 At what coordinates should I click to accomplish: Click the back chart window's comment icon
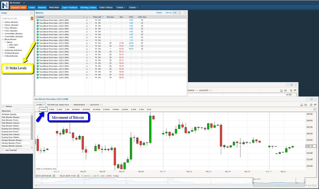(x=295, y=90)
